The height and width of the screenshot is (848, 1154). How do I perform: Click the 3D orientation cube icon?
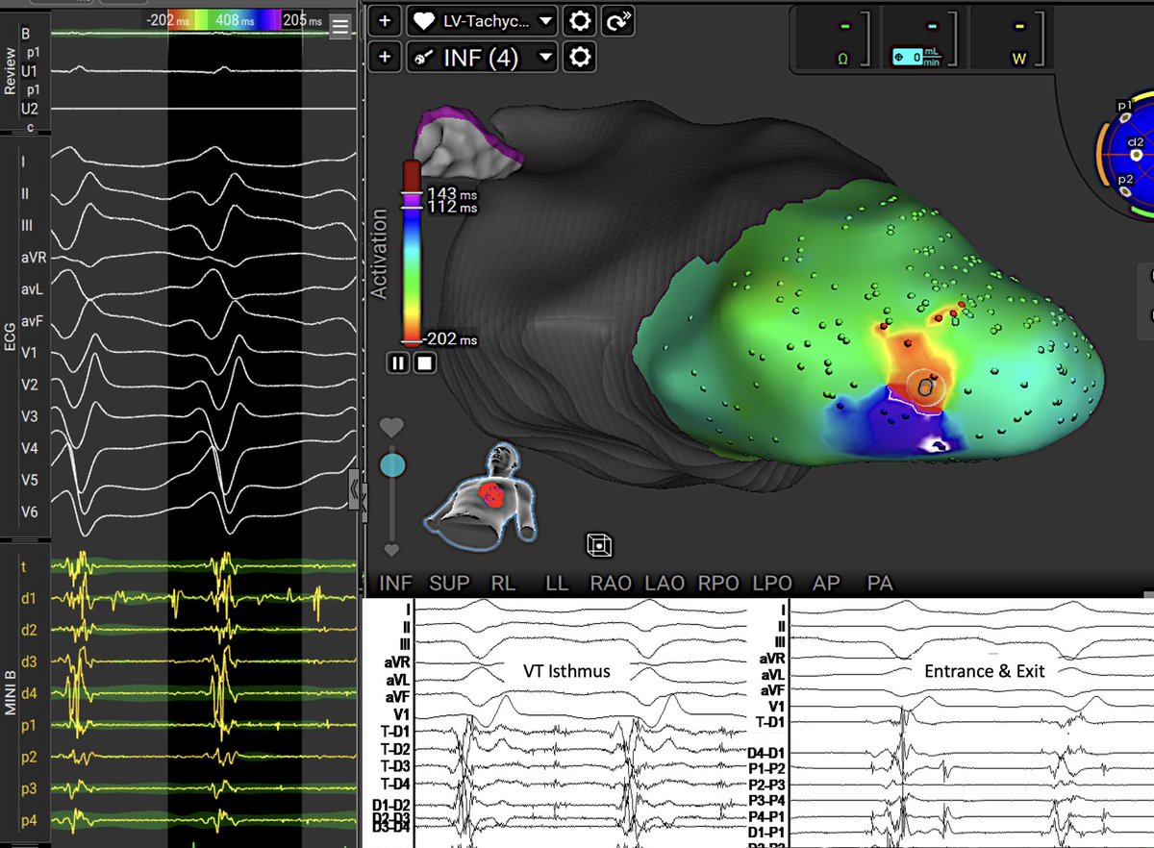coord(600,545)
